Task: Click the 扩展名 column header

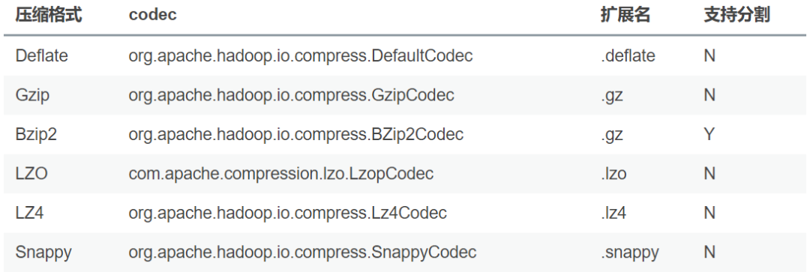Action: coord(625,15)
